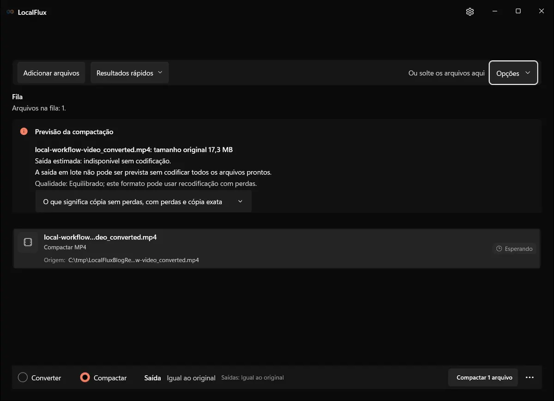The image size is (554, 401).
Task: Click the Esperando status text
Action: (x=518, y=249)
